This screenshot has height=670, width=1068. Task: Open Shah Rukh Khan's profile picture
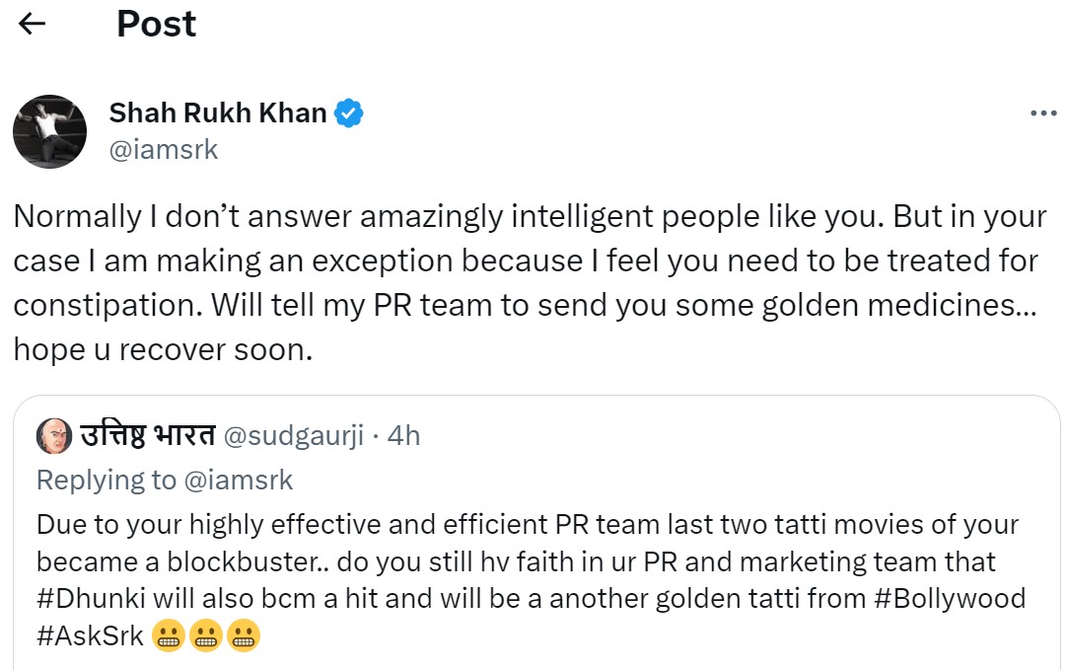(x=49, y=132)
